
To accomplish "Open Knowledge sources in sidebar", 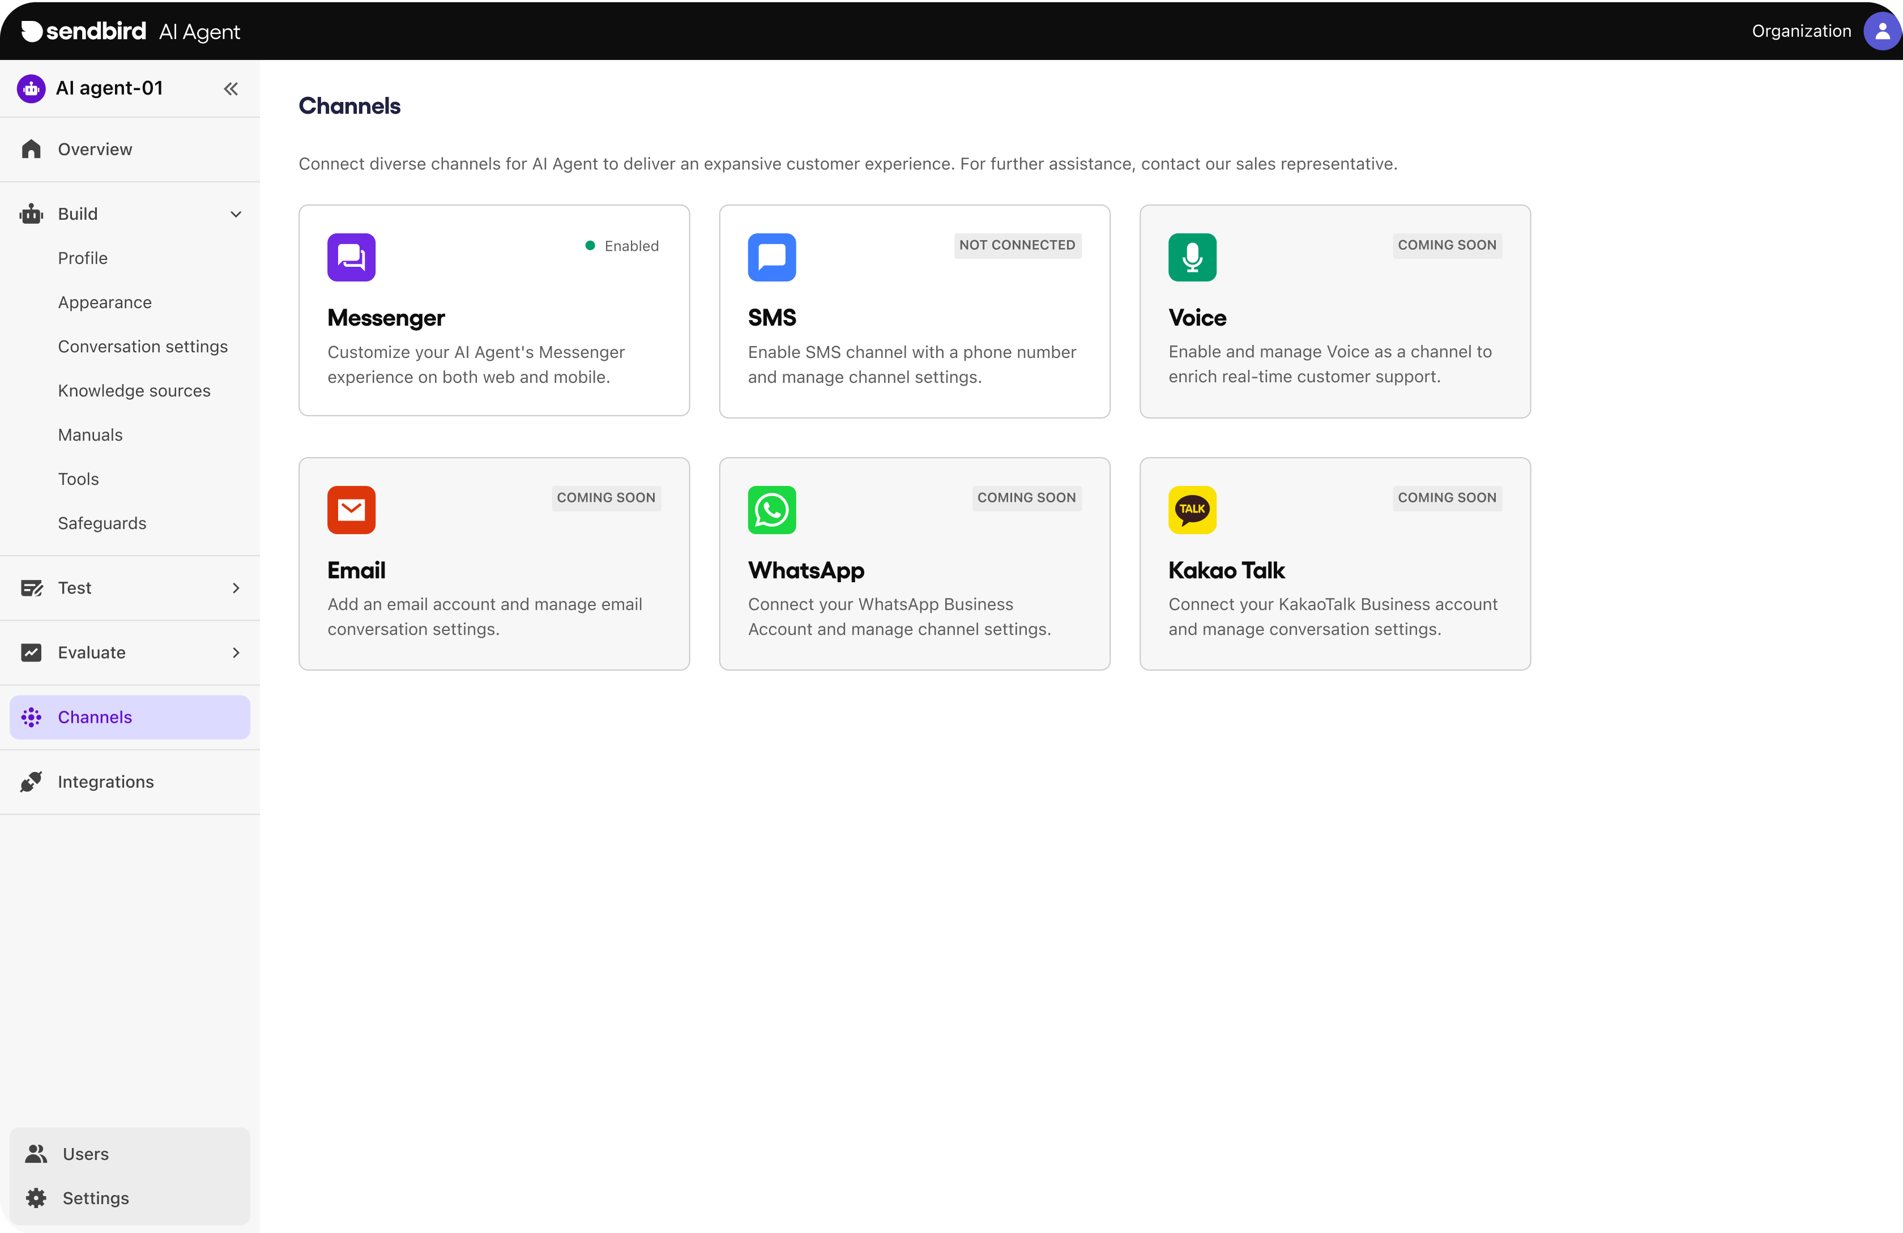I will pos(134,391).
